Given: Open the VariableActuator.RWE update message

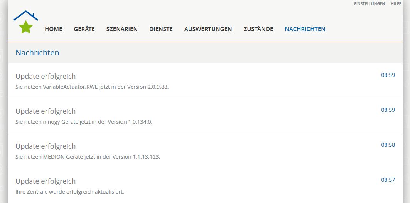Looking at the screenshot, I should pyautogui.click(x=46, y=76).
